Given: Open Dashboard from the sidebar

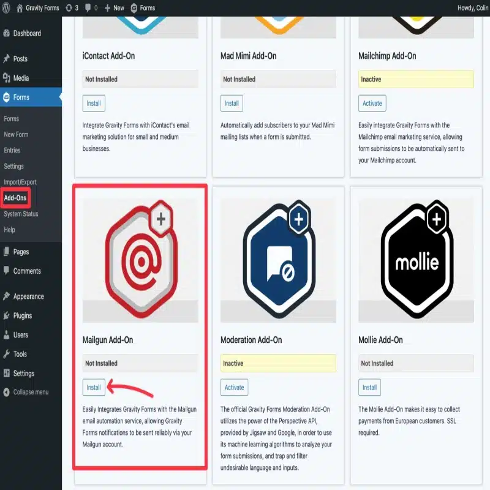Looking at the screenshot, I should pos(27,33).
